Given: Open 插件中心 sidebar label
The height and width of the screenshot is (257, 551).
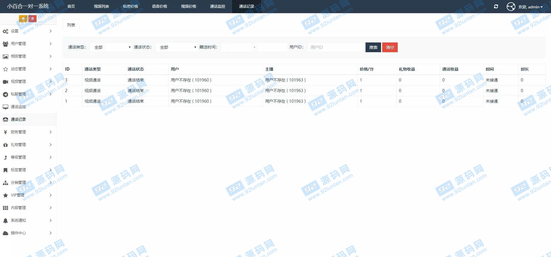Looking at the screenshot, I should [18, 233].
